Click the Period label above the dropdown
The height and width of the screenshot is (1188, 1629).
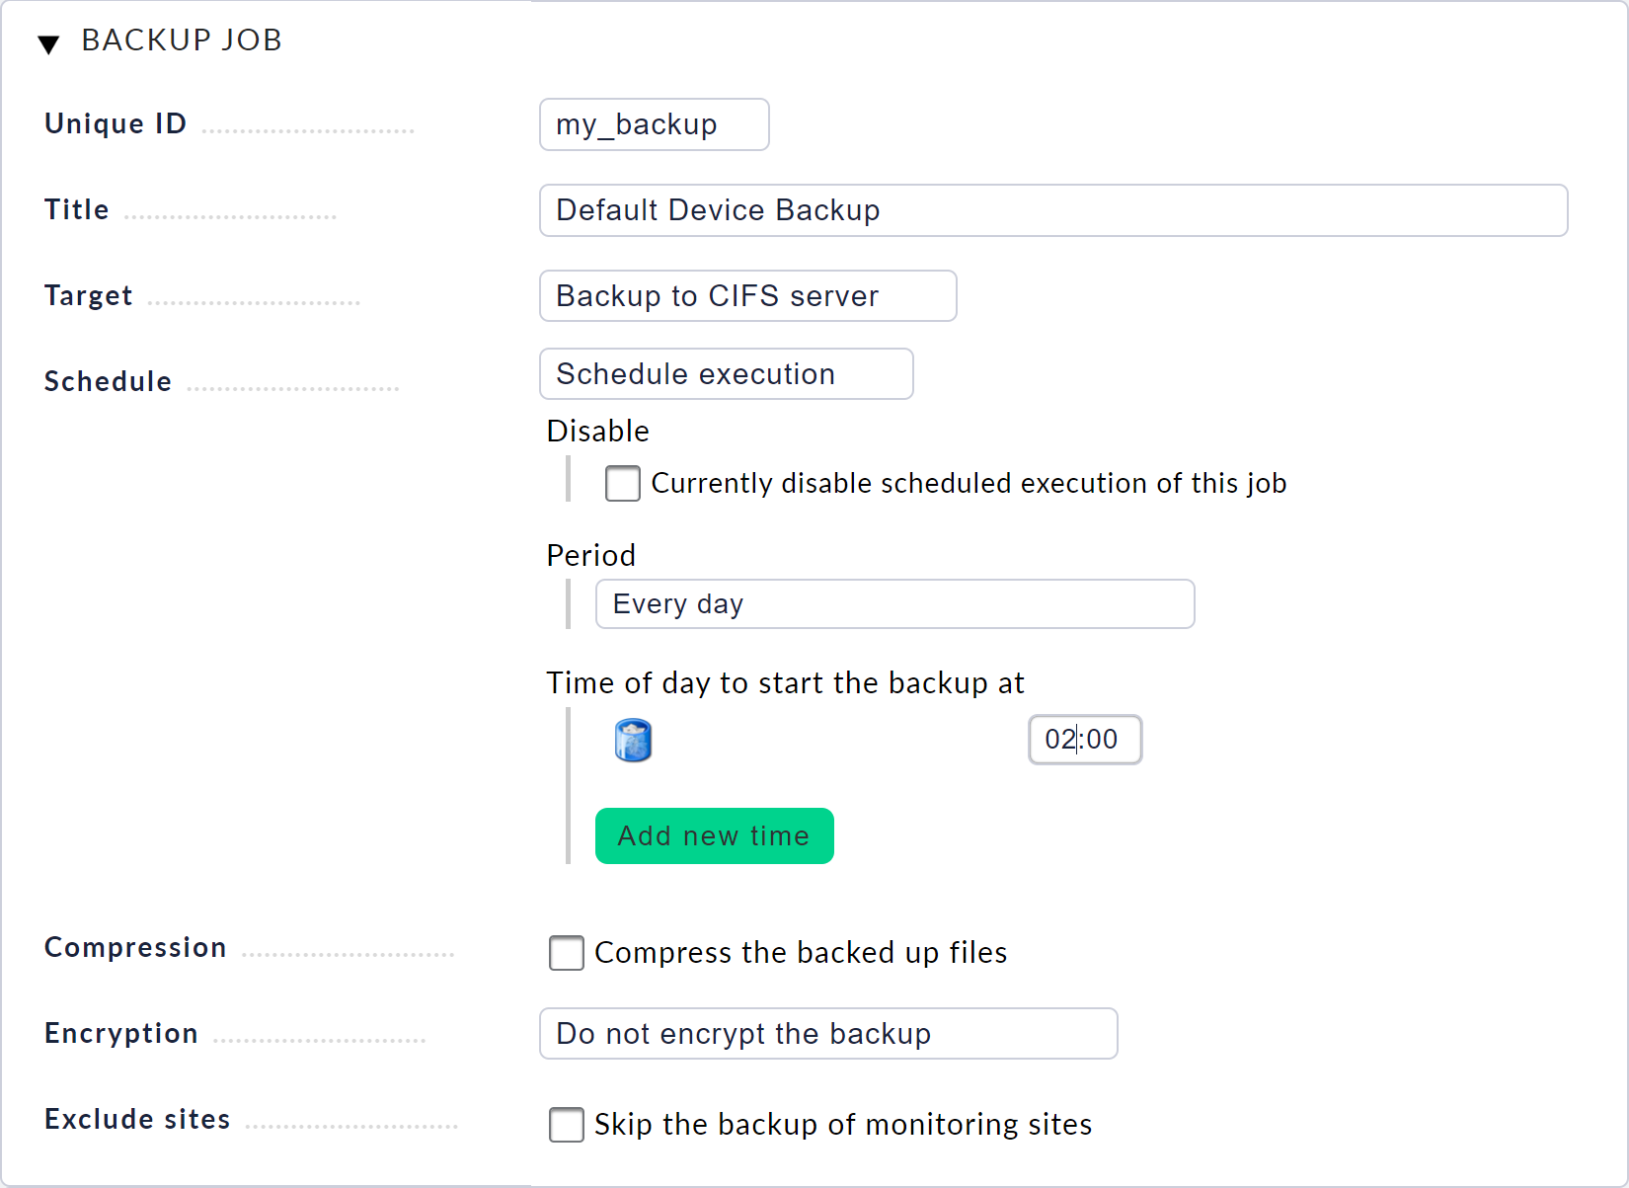[x=590, y=555]
